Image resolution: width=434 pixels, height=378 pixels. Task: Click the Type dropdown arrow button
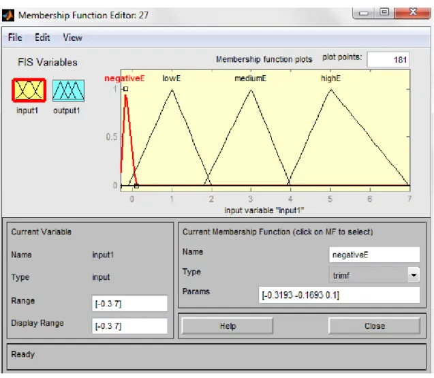coord(414,275)
